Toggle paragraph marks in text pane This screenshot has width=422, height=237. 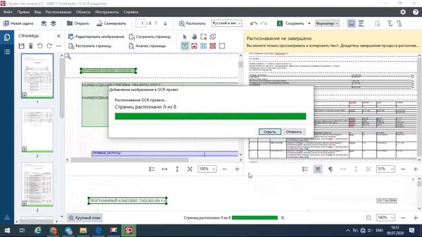[x=330, y=169]
